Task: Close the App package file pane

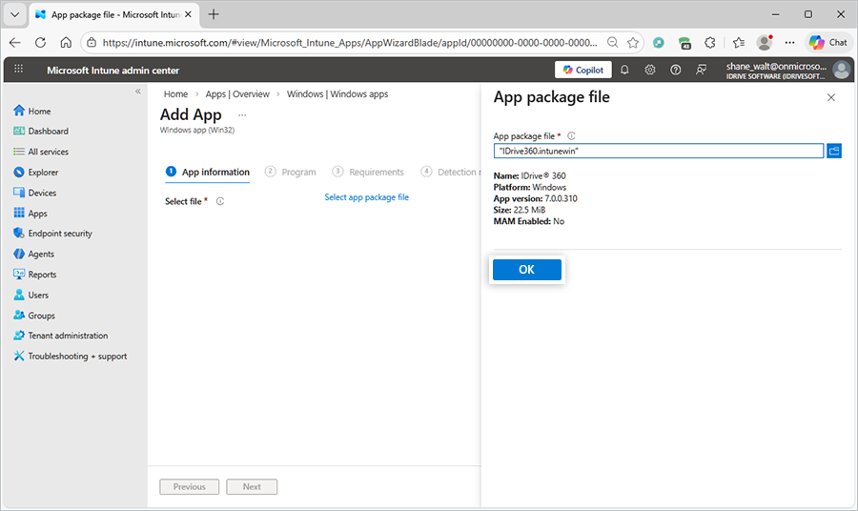Action: click(830, 97)
